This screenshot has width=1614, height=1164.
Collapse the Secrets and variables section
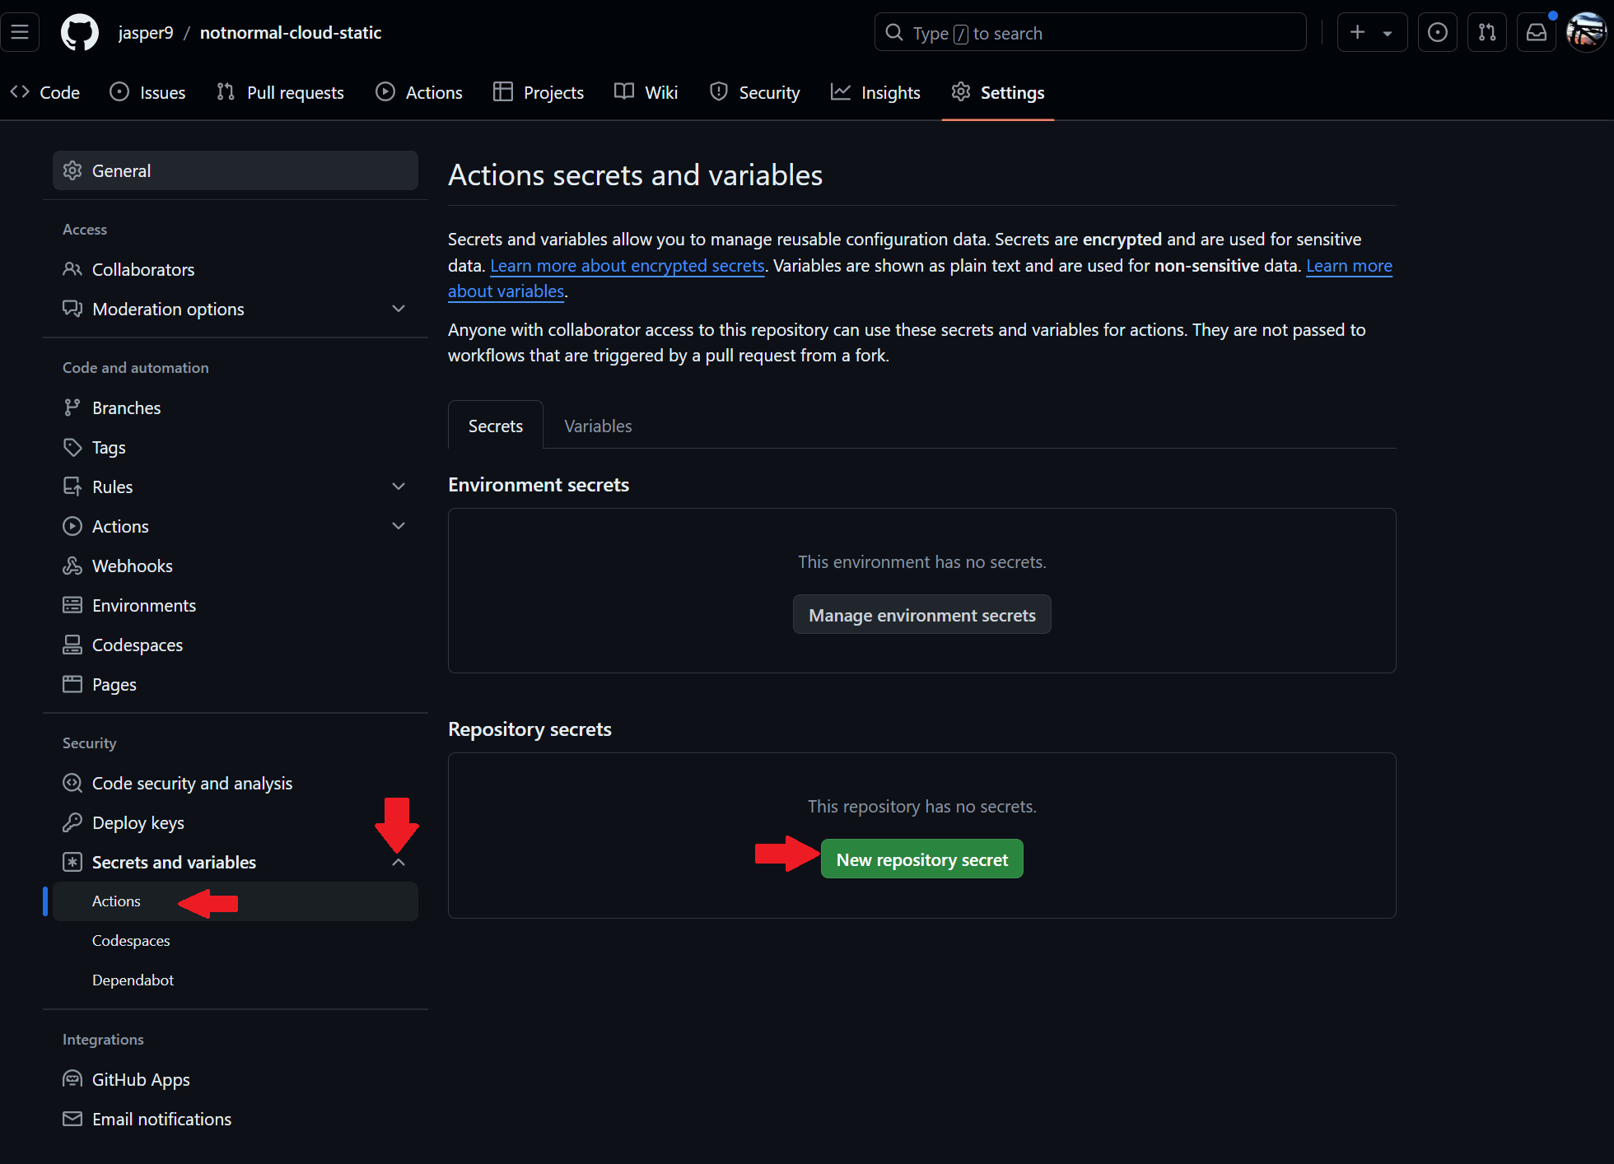click(x=399, y=862)
